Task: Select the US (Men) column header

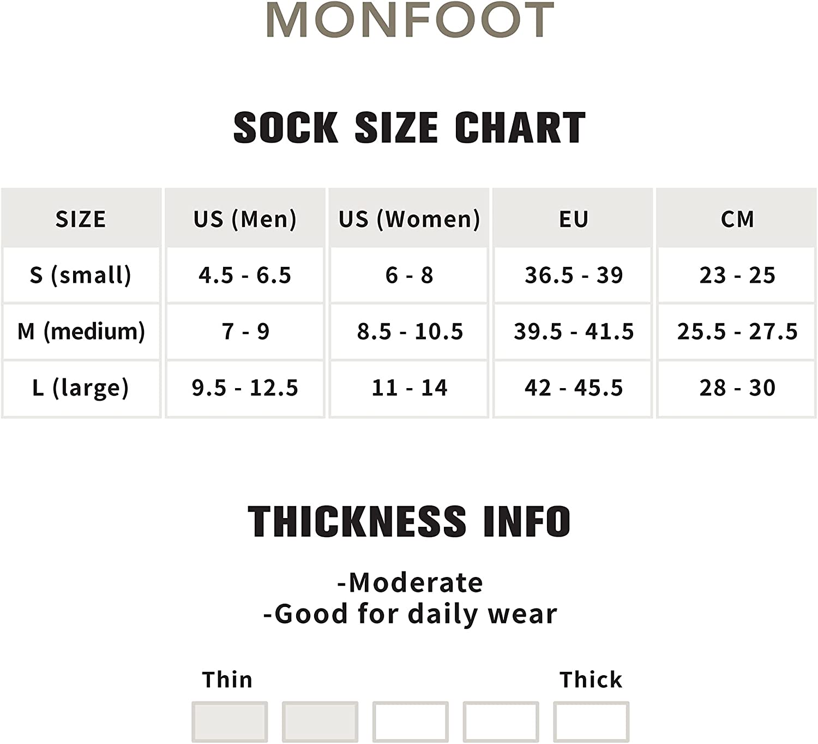Action: coord(245,219)
